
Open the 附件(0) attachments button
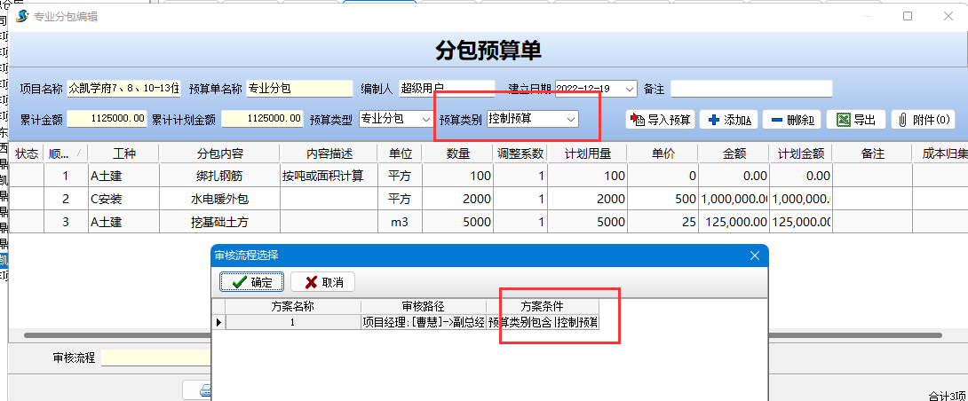923,120
